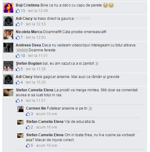Click 'acum 19 ore' timestamp on reply
The width and height of the screenshot is (150, 152).
(x=47, y=114)
